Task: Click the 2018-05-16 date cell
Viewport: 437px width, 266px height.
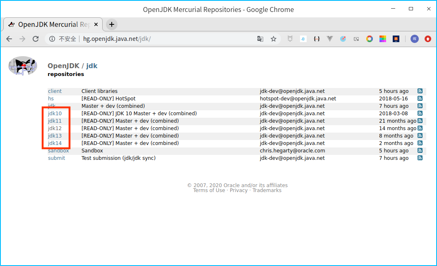Action: (x=393, y=98)
